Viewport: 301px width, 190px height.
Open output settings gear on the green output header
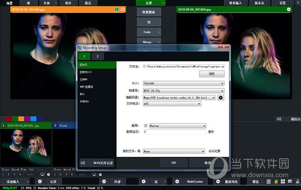(x=289, y=9)
